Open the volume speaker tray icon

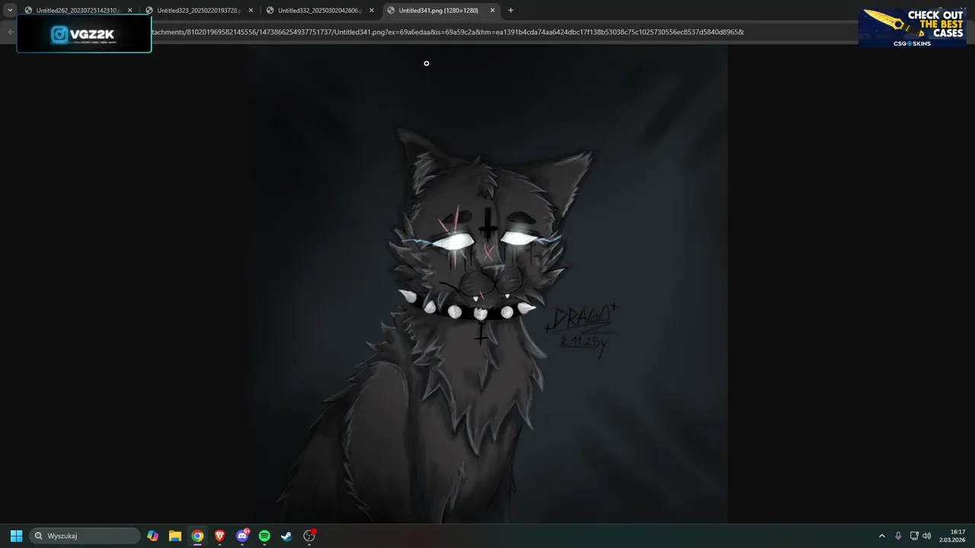(x=927, y=536)
